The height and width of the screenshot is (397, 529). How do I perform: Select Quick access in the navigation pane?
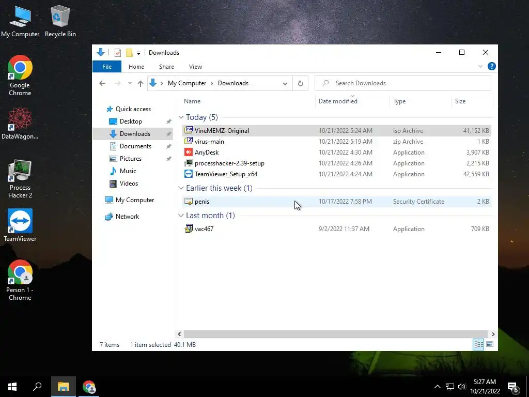coord(133,109)
